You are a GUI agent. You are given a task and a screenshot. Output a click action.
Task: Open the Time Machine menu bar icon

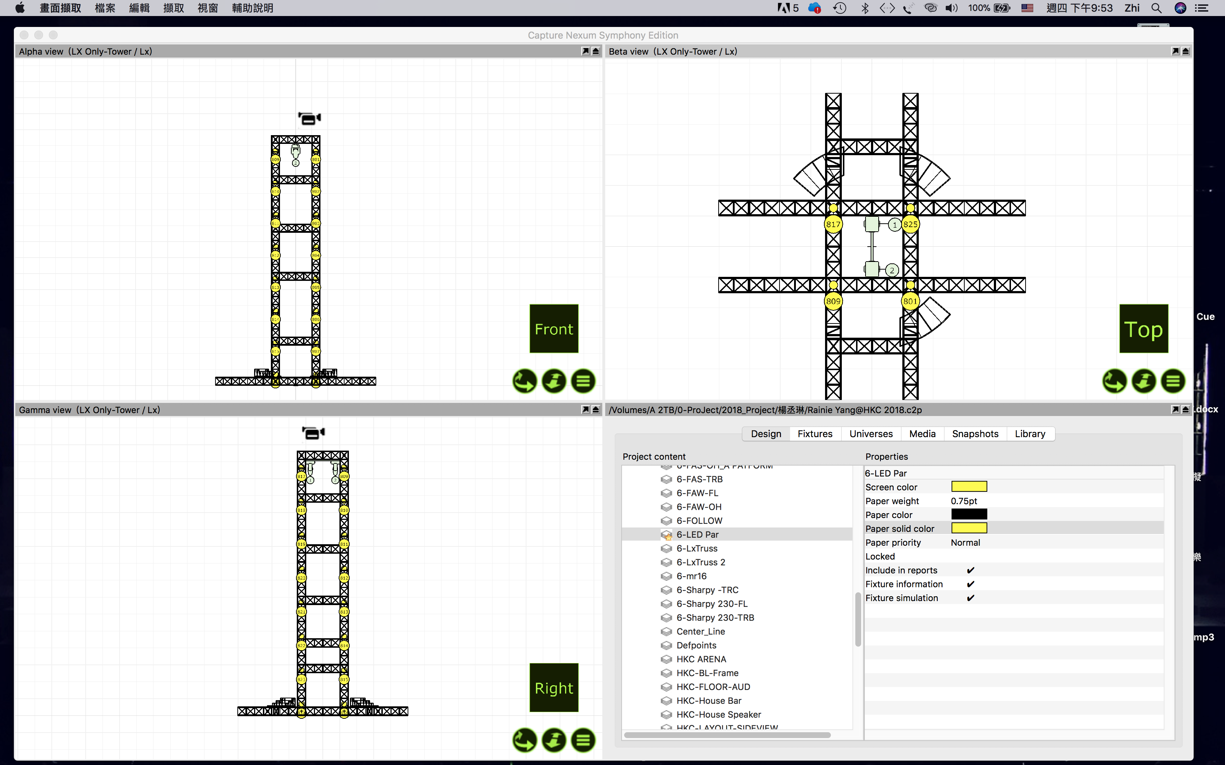[x=840, y=8]
